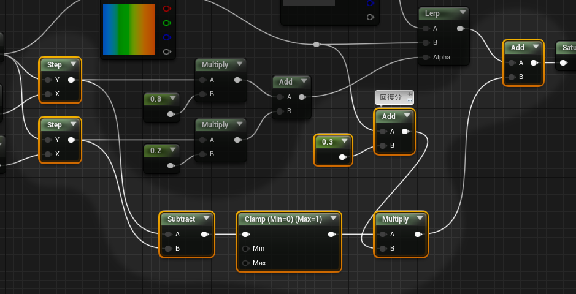Screen dimensions: 576x294
Task: Click the Lerp node's A input pin
Action: coord(426,28)
